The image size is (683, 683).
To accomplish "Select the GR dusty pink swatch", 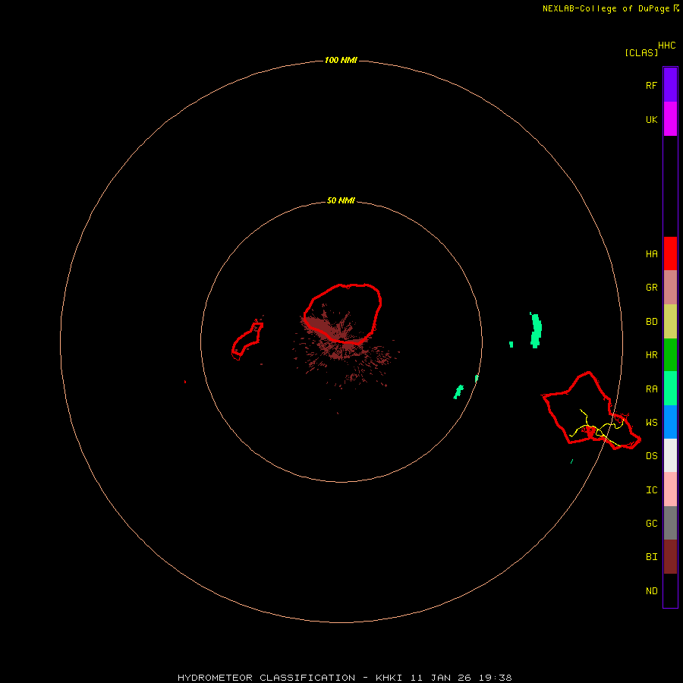I will tap(670, 288).
